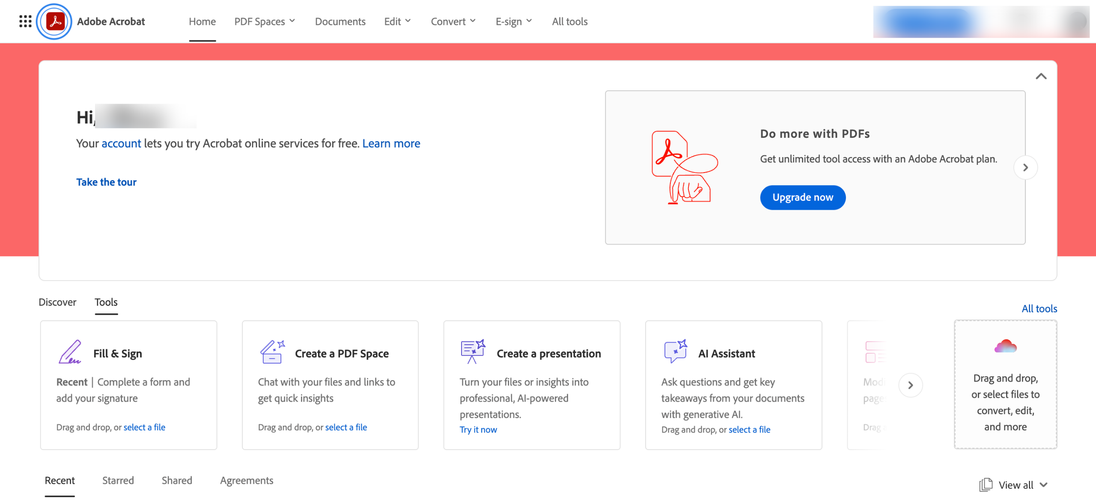Collapse the welcome banner with chevron up
Image resolution: width=1096 pixels, height=501 pixels.
(x=1041, y=76)
